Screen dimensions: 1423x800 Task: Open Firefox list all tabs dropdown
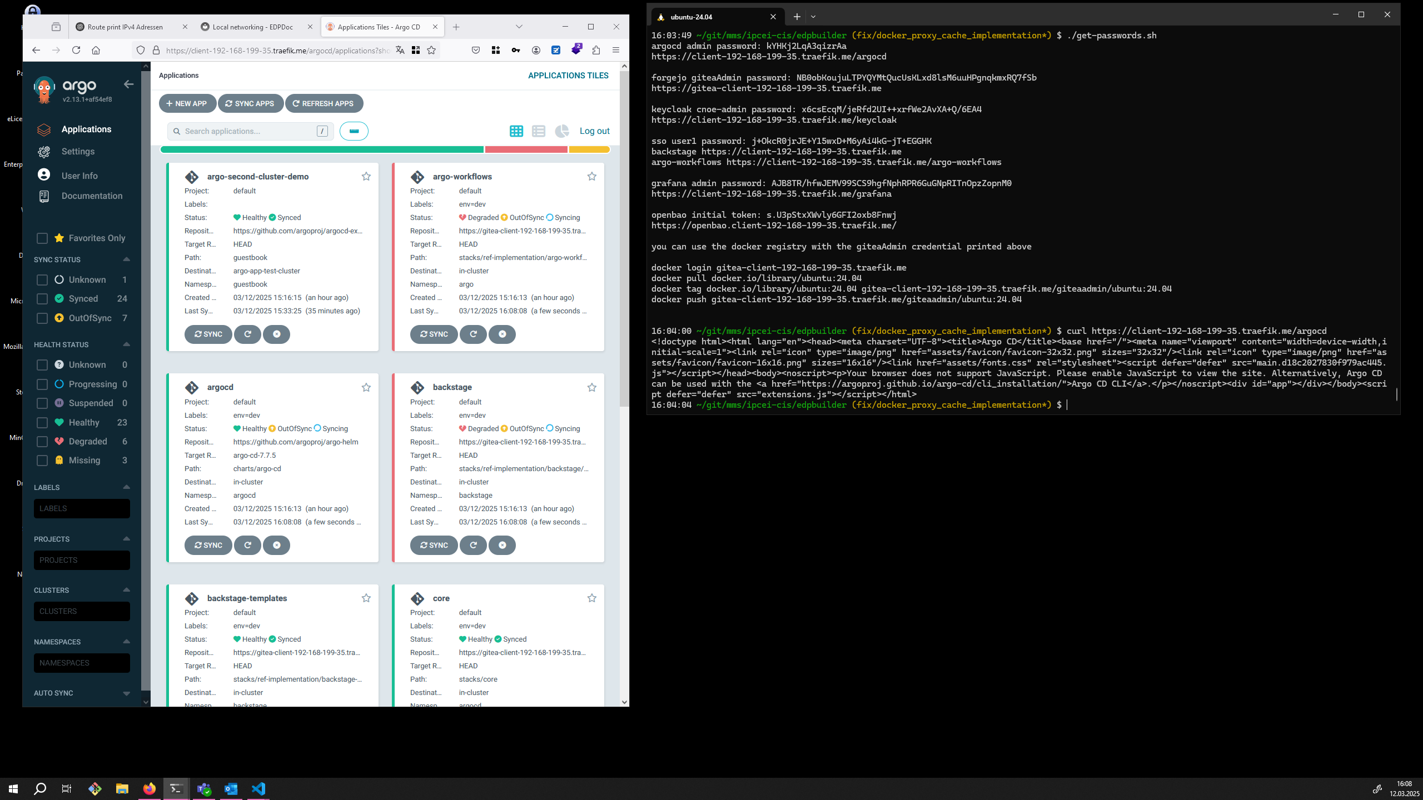(519, 27)
